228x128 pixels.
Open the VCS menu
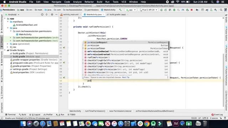coord(124,2)
